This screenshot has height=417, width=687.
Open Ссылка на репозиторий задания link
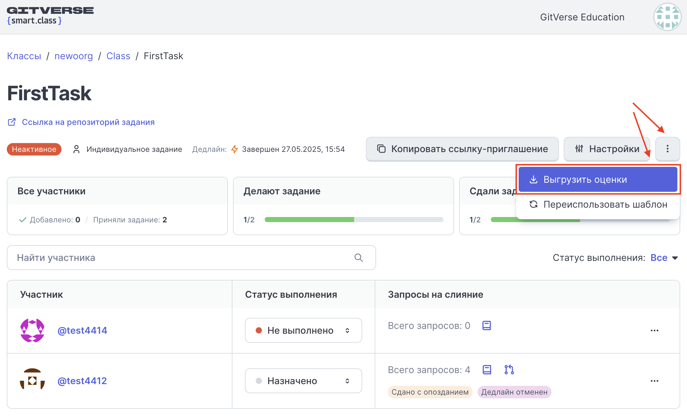(x=88, y=122)
